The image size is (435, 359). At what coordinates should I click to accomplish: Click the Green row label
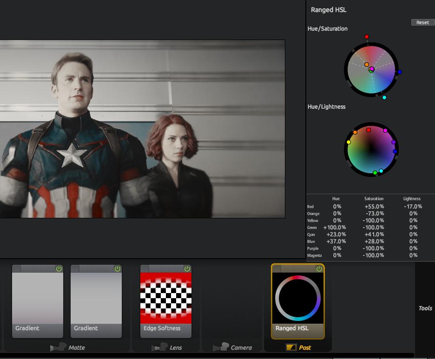(x=312, y=228)
